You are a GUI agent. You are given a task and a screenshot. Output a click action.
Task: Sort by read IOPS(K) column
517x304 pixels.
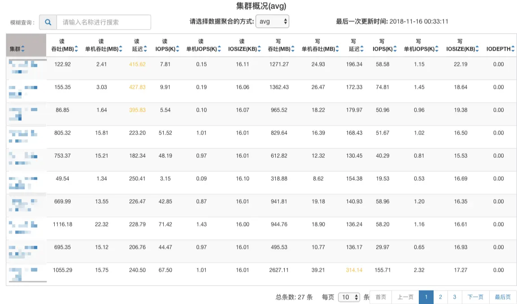pos(178,49)
